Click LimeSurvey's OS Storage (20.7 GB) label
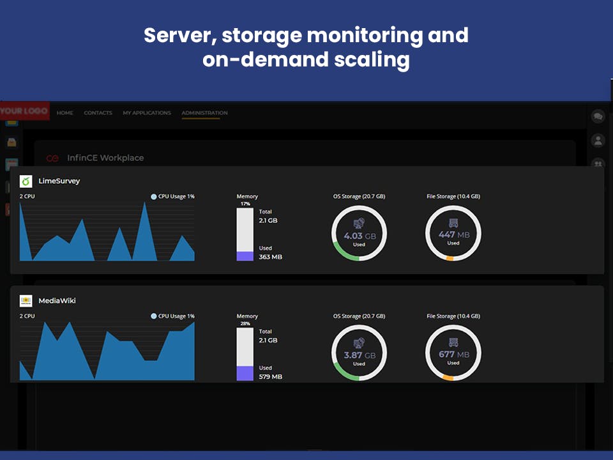The width and height of the screenshot is (613, 460). click(359, 196)
